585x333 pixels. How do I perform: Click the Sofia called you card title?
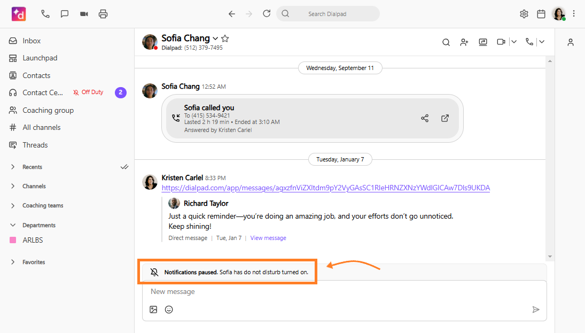pyautogui.click(x=209, y=107)
